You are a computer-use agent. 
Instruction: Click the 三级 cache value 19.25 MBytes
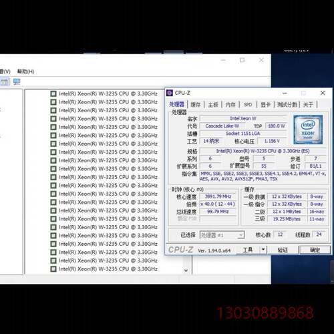tap(287, 219)
